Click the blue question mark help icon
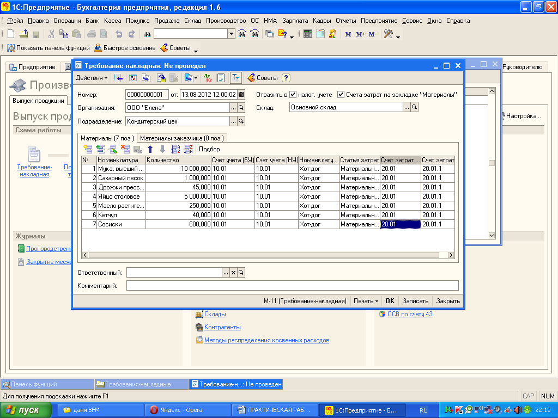The height and width of the screenshot is (418, 558). [286, 78]
